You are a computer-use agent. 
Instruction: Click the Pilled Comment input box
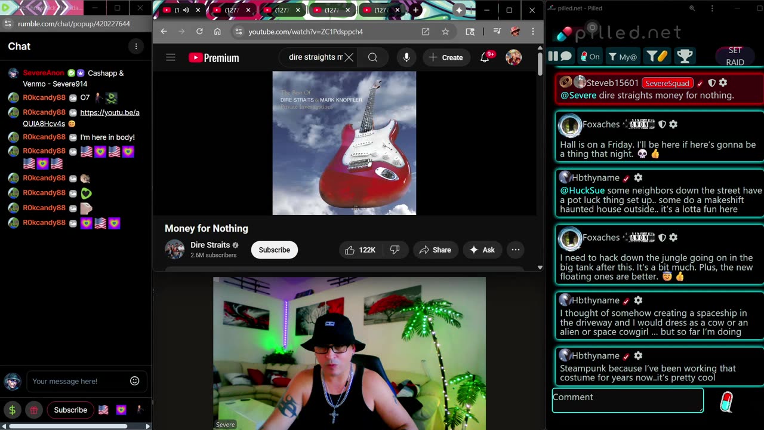(x=628, y=400)
